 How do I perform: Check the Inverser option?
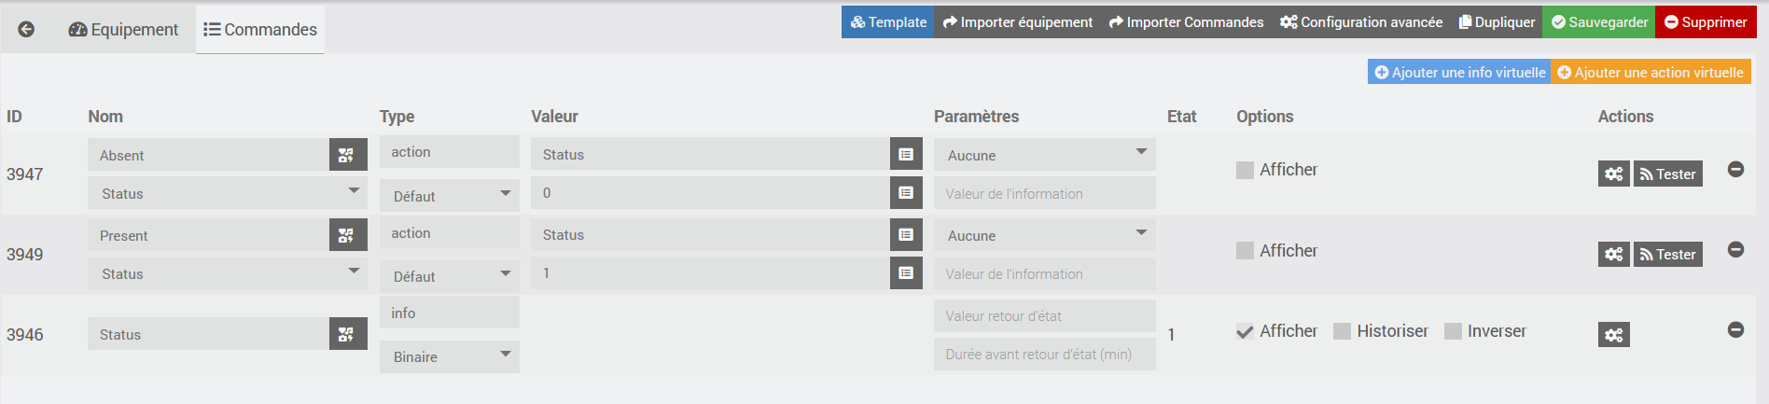[1452, 331]
